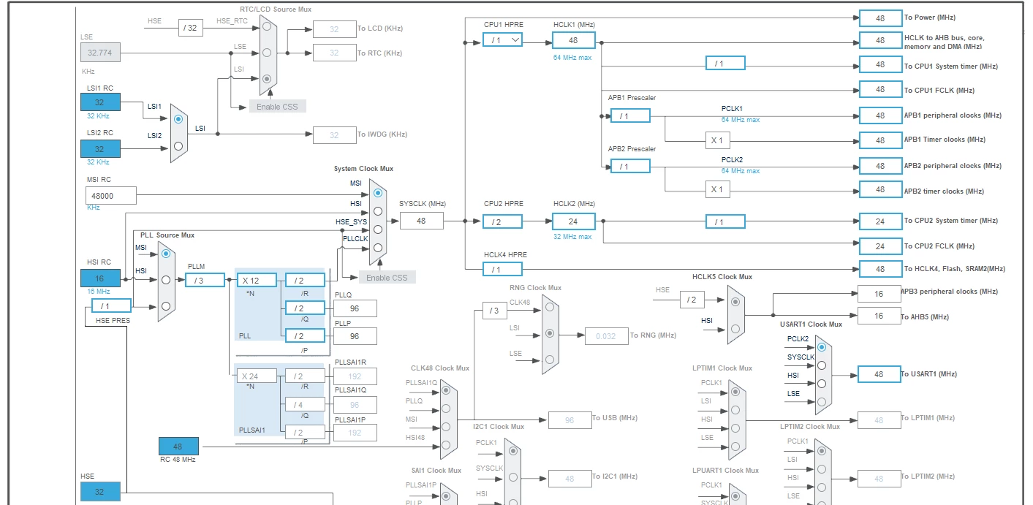The image size is (1033, 505).
Task: Click Enable CSS under RTC/LCD Source Mux
Action: coord(277,107)
